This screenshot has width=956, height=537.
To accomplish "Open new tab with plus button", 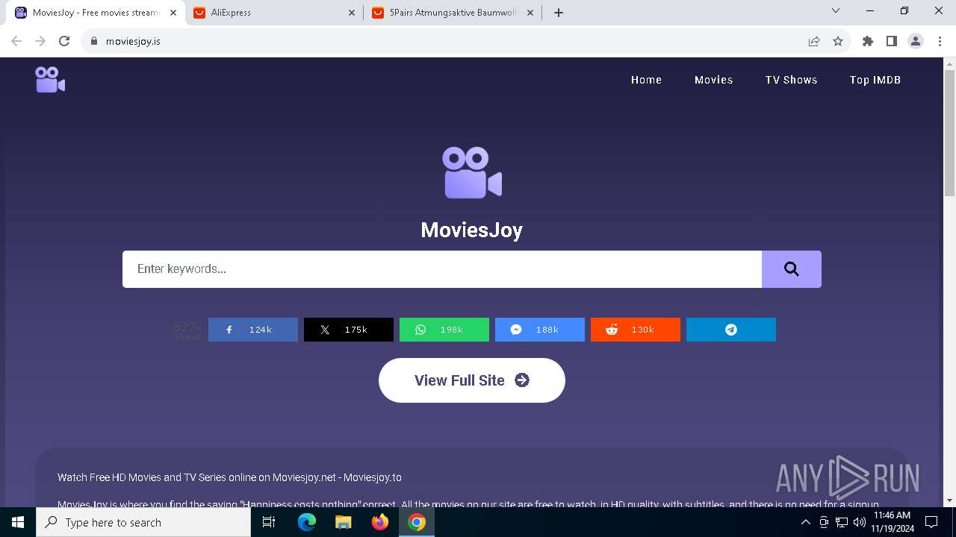I will click(x=559, y=13).
